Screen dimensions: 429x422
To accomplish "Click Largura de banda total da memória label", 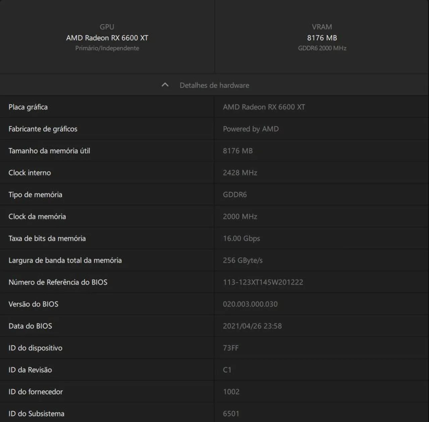I will click(x=65, y=260).
